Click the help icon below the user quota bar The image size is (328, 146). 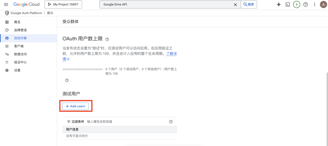pyautogui.click(x=67, y=81)
